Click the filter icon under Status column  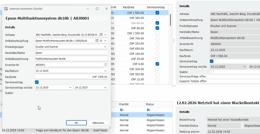tap(149, 110)
